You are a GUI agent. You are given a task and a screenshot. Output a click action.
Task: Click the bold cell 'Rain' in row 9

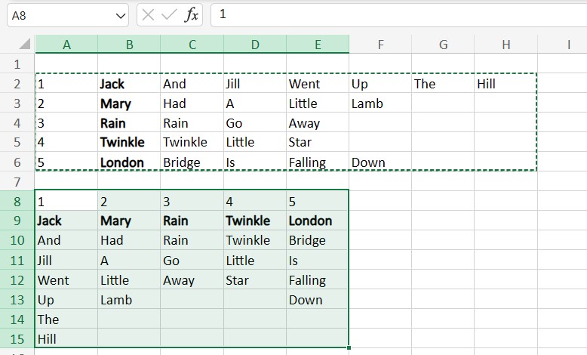pyautogui.click(x=192, y=221)
